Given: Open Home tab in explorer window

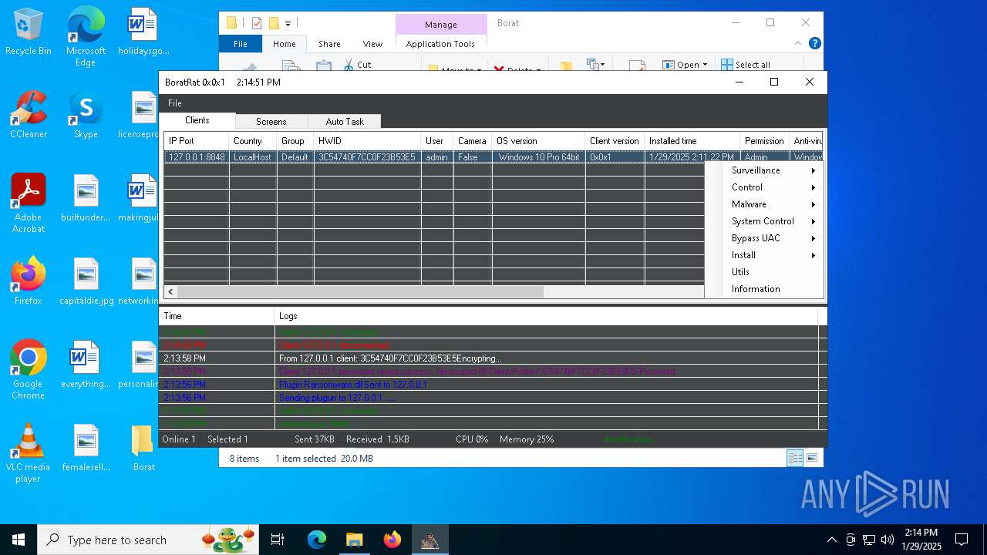Looking at the screenshot, I should (x=285, y=44).
